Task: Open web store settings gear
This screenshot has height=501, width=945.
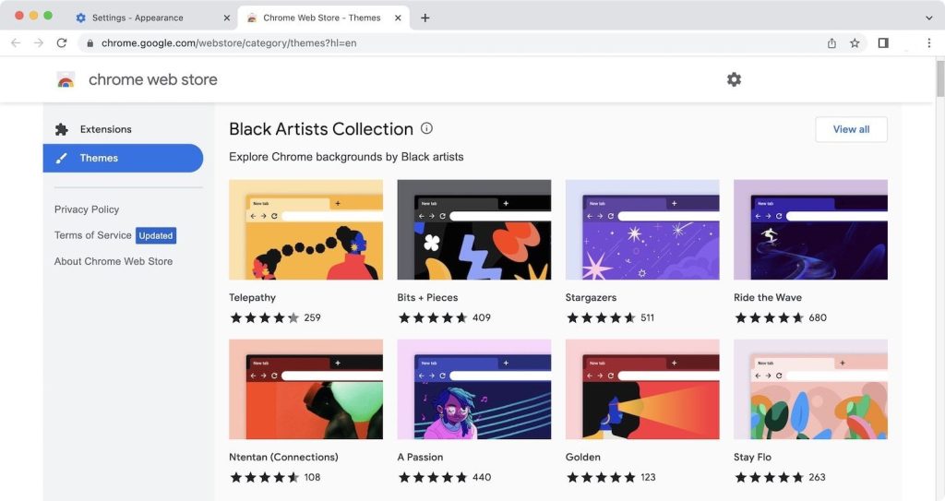Action: click(734, 79)
